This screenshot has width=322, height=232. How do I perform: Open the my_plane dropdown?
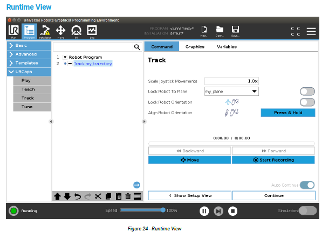click(x=231, y=92)
